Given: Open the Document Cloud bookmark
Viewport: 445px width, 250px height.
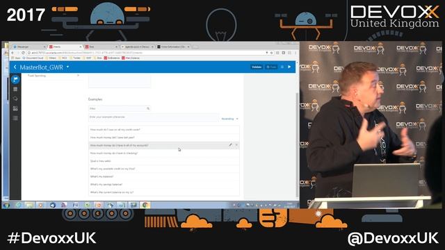Looking at the screenshot, I should click(33, 58).
